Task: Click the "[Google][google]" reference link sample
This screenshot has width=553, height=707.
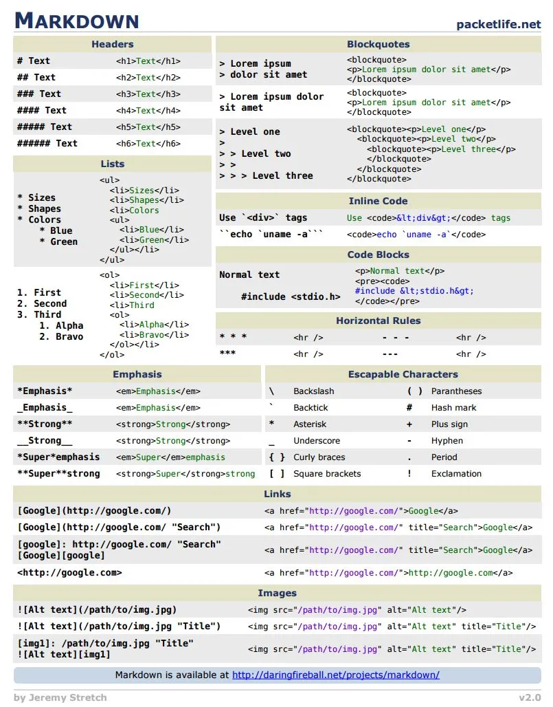Action: click(x=60, y=556)
